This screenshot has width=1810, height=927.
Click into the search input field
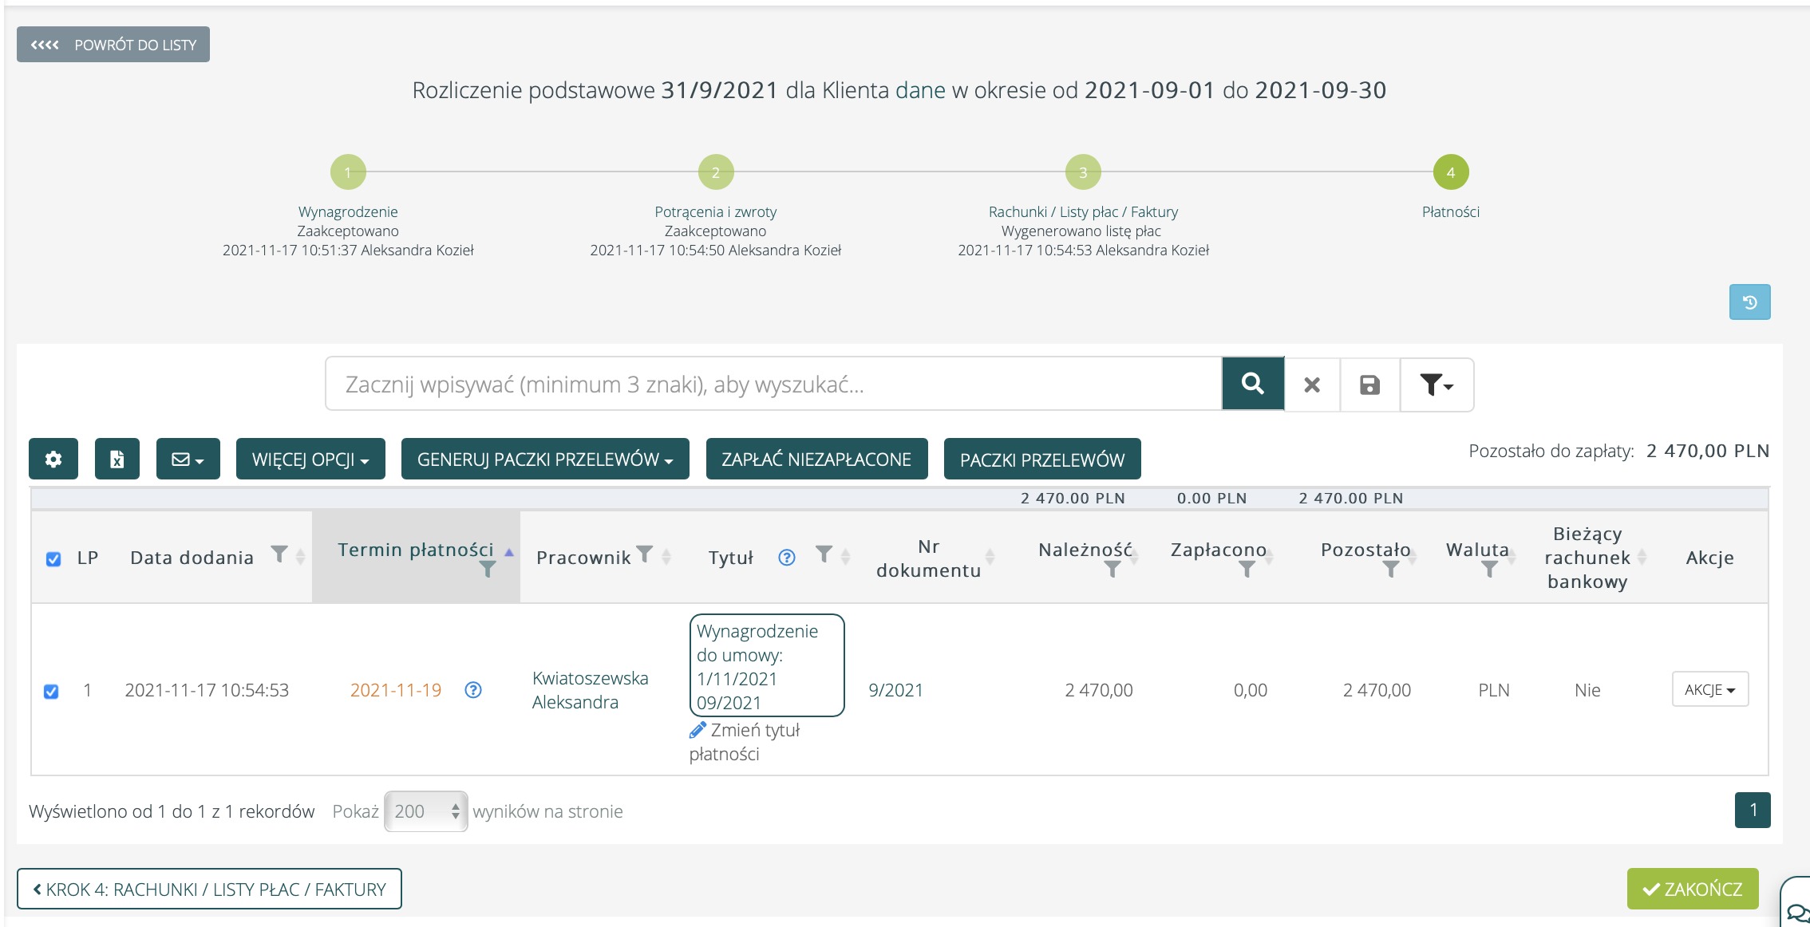click(773, 385)
